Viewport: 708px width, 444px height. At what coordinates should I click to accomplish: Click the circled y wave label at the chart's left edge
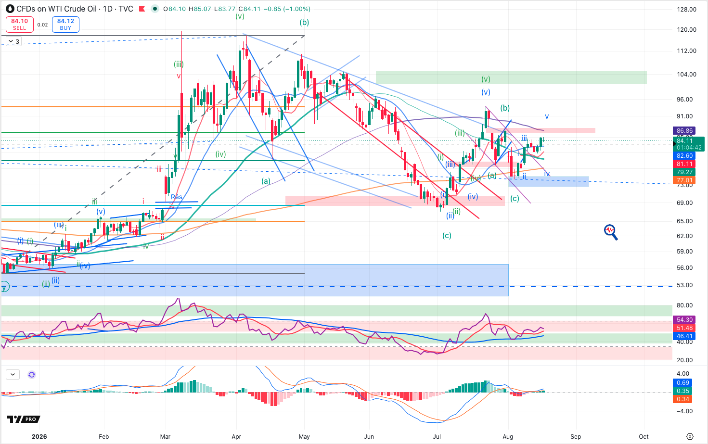point(4,288)
